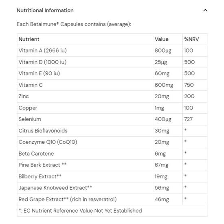Click the Zinc nutrient row

112,97
